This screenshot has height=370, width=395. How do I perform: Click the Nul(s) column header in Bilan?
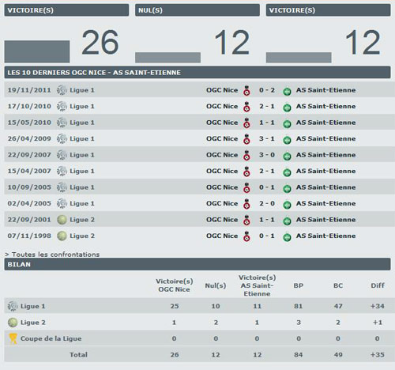pos(216,285)
